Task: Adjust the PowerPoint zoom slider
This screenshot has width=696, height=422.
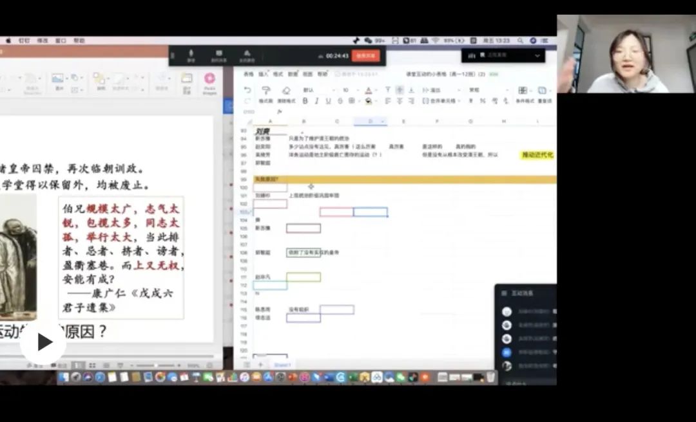Action: click(x=156, y=365)
